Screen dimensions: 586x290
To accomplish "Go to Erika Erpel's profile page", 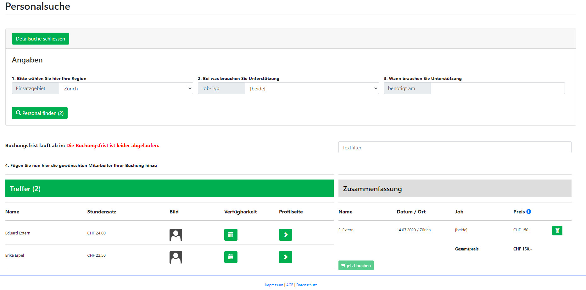I will tap(285, 257).
